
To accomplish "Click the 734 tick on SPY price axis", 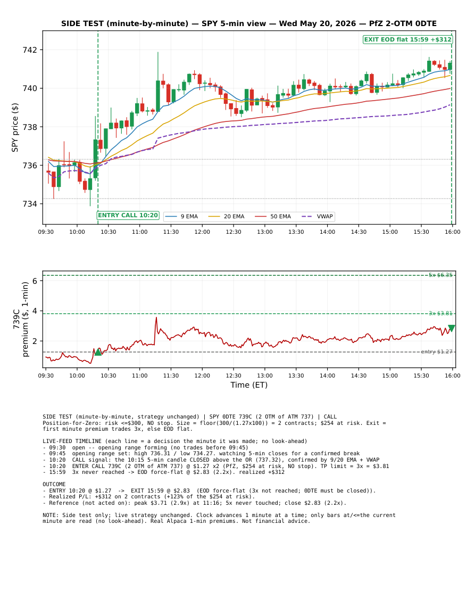I will click(x=30, y=204).
